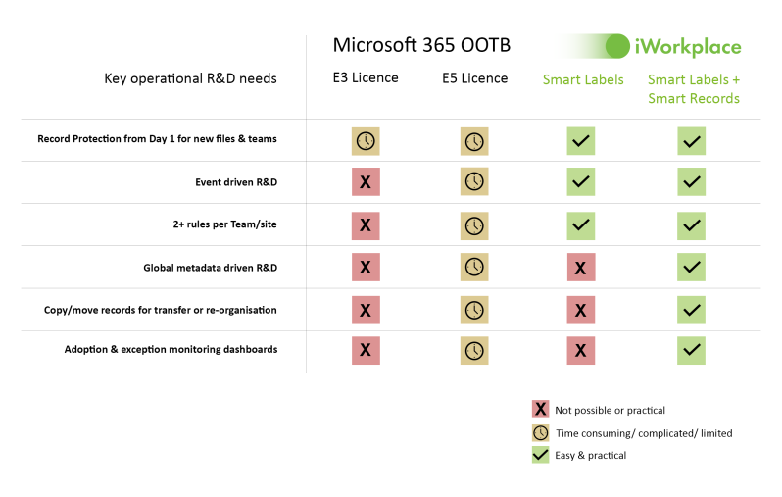The height and width of the screenshot is (497, 782).
Task: Click the clock legend swatch for Time consuming
Action: 540,432
